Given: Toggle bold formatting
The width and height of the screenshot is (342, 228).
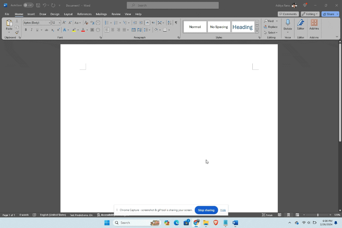Looking at the screenshot, I should pos(26,30).
